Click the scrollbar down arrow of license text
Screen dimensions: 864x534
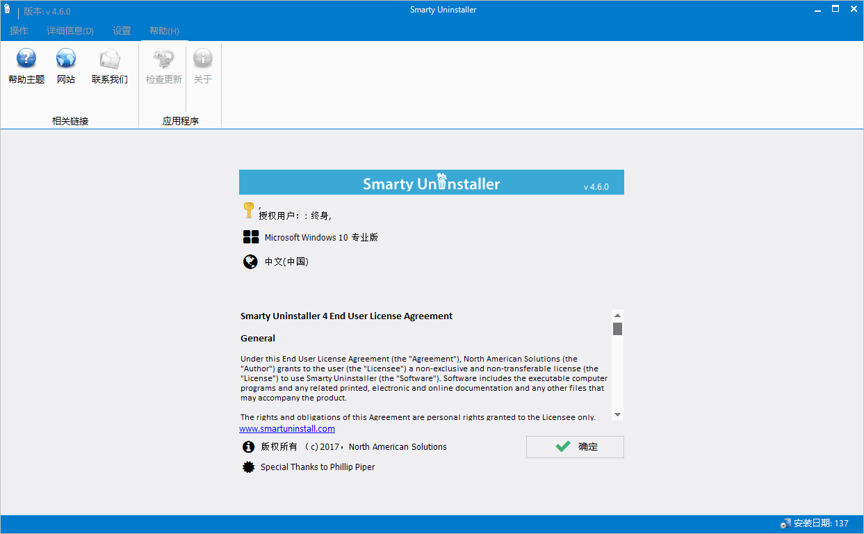(x=617, y=413)
